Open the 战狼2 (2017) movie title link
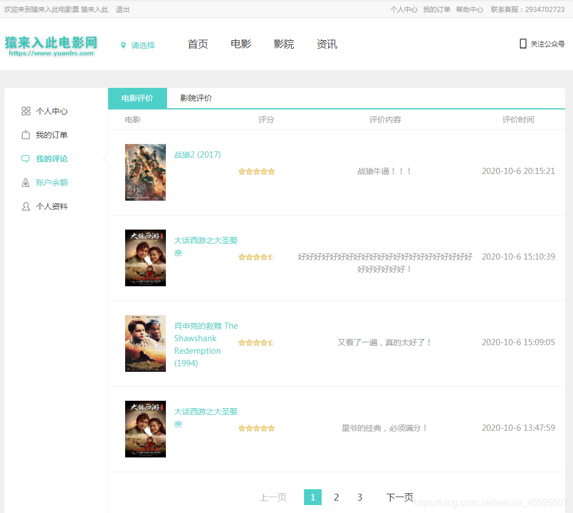This screenshot has height=513, width=573. point(198,155)
